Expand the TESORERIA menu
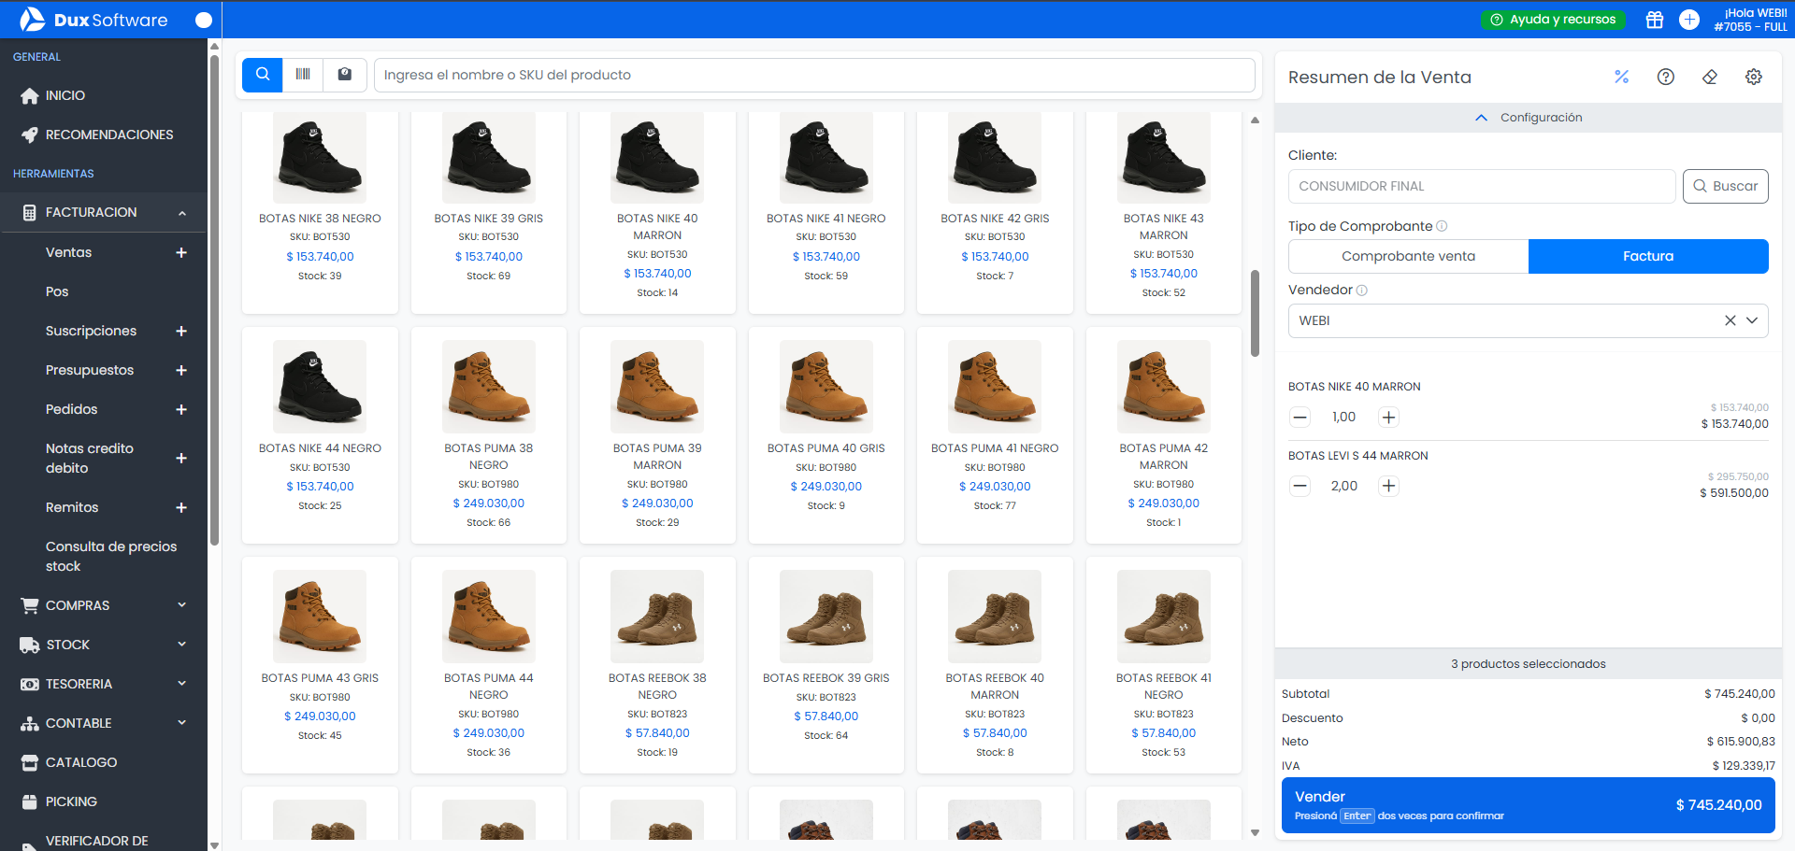 [104, 684]
